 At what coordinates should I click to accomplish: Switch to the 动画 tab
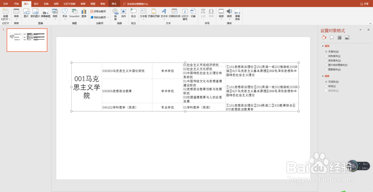(56, 4)
